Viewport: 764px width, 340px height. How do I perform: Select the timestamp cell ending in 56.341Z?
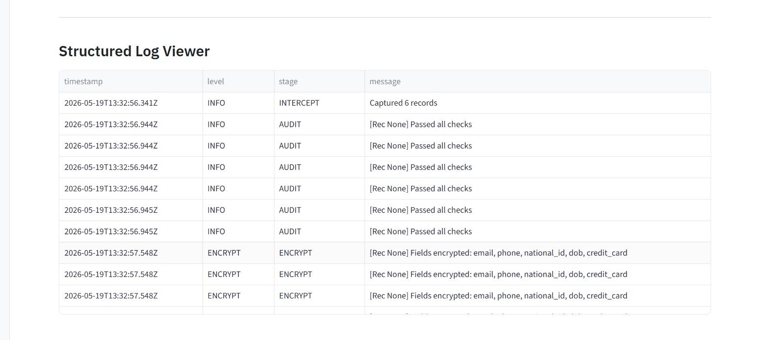(131, 103)
